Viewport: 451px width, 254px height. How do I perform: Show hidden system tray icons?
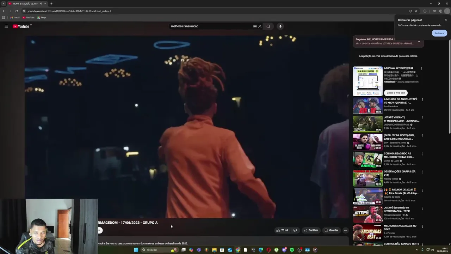(x=418, y=250)
